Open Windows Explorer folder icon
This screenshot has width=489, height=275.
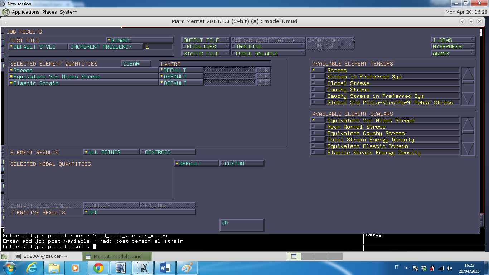click(x=54, y=268)
